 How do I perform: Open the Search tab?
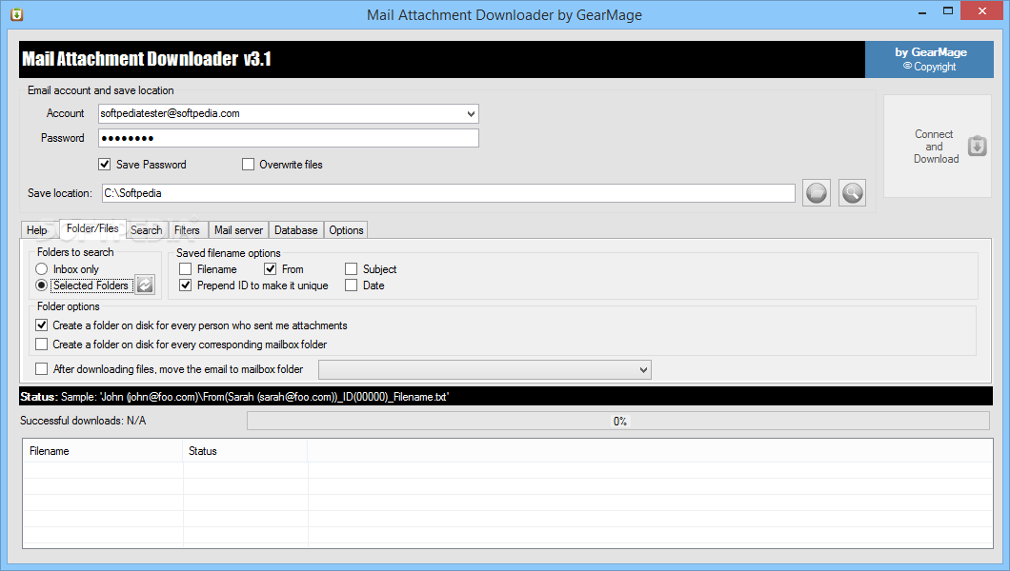pyautogui.click(x=146, y=230)
